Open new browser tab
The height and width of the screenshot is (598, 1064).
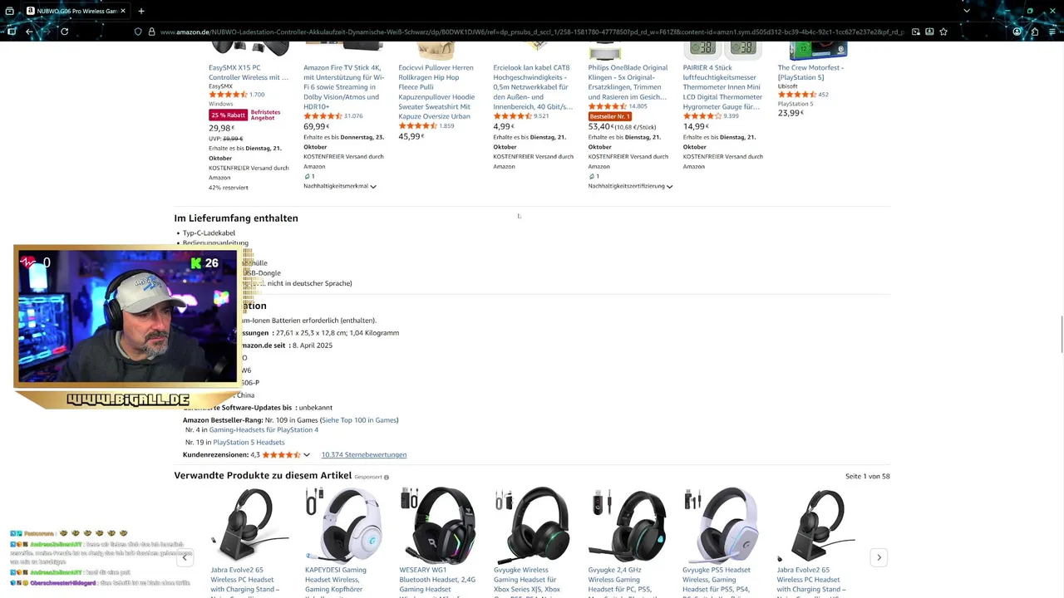pos(141,11)
